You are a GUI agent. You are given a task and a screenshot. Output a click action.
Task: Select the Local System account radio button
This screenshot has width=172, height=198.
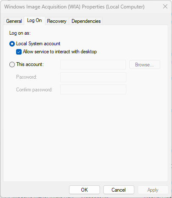pyautogui.click(x=12, y=44)
